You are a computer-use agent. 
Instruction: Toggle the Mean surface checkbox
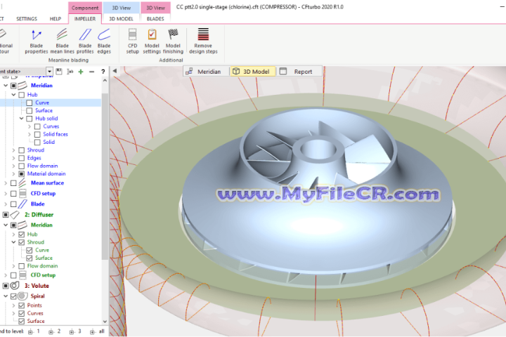tap(13, 183)
